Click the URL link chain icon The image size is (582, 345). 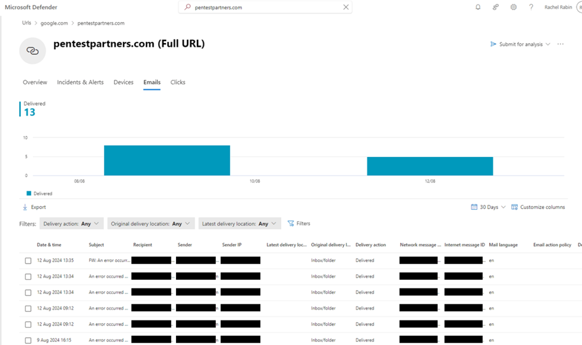coord(33,51)
